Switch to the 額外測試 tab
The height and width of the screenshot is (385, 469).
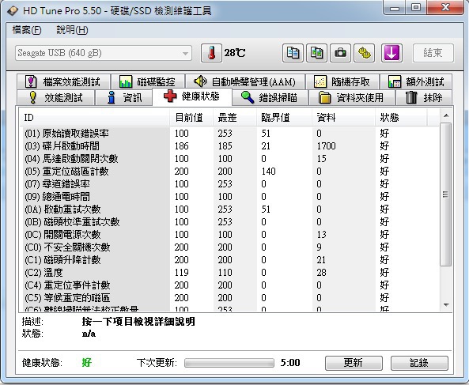(416, 81)
